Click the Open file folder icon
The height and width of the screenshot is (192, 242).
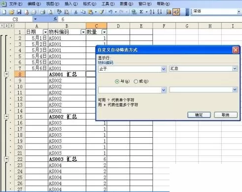click(11, 12)
